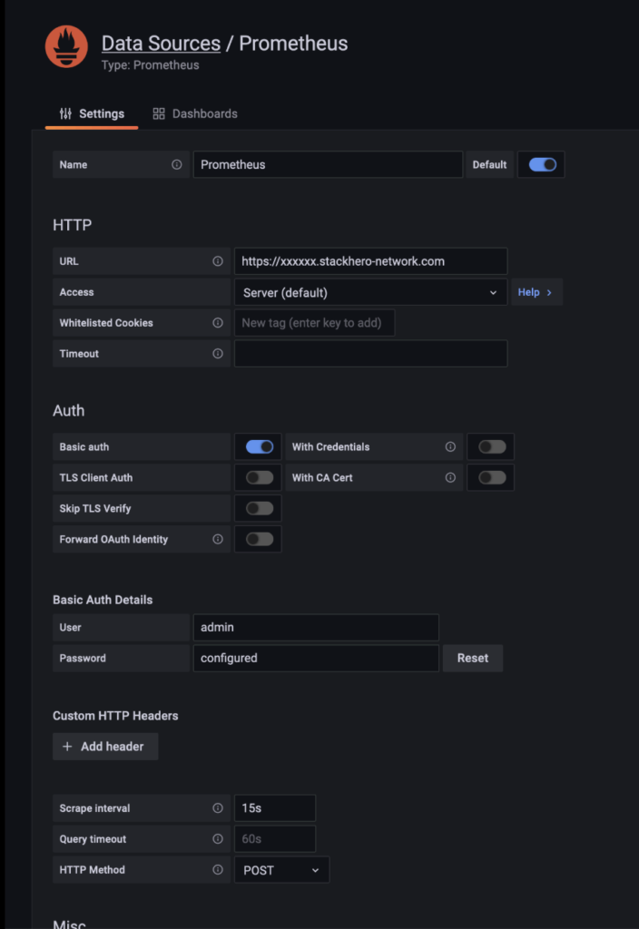Click info icon next to Timeout

[218, 354]
